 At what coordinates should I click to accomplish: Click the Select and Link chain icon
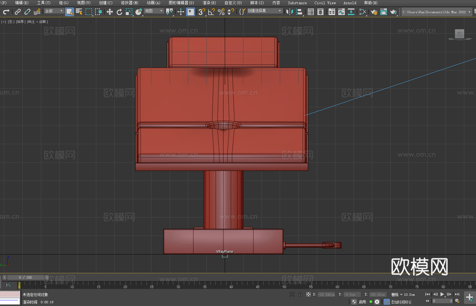(x=18, y=12)
